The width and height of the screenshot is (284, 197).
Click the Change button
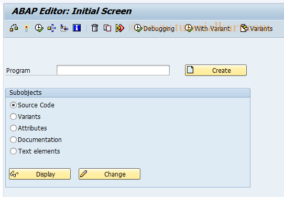tap(110, 174)
